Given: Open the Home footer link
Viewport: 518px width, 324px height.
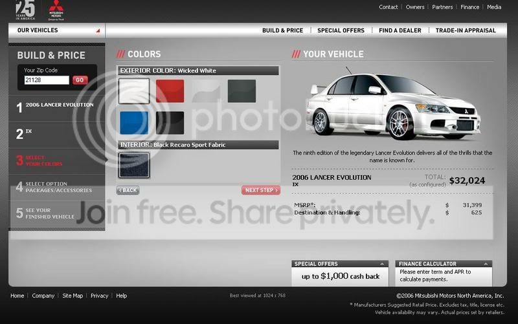Looking at the screenshot, I should point(17,296).
